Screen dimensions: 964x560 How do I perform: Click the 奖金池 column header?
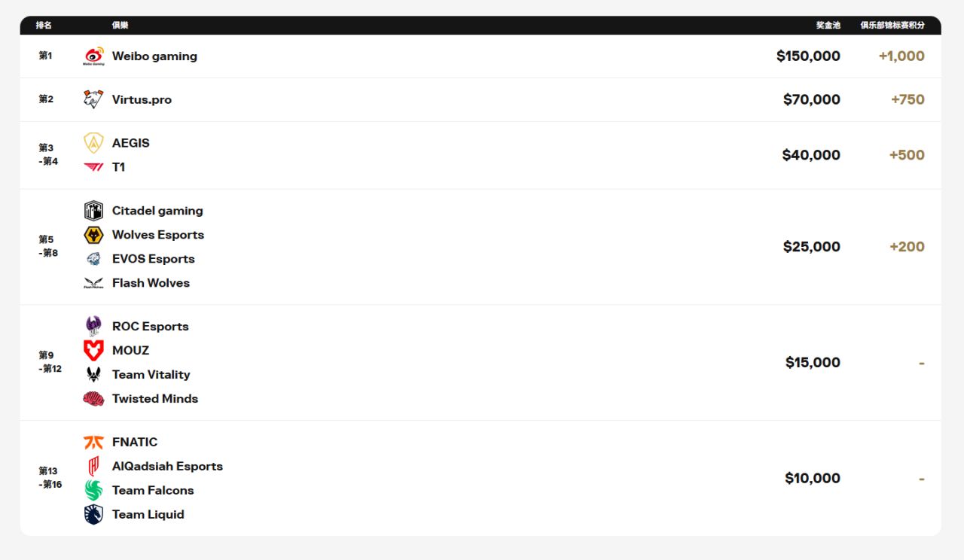(x=828, y=26)
